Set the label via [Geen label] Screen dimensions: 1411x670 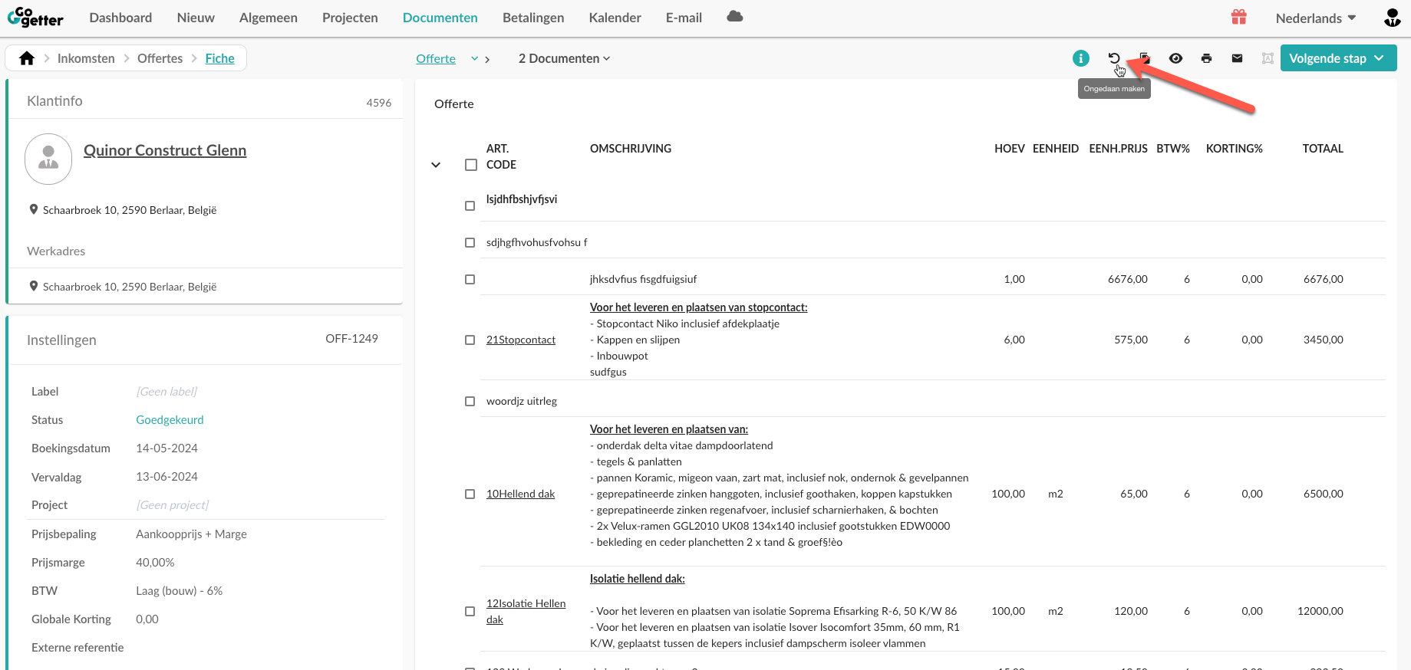point(166,391)
